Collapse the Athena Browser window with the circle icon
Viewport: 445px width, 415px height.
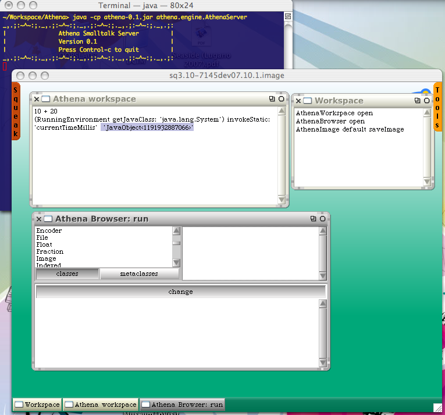pyautogui.click(x=323, y=218)
